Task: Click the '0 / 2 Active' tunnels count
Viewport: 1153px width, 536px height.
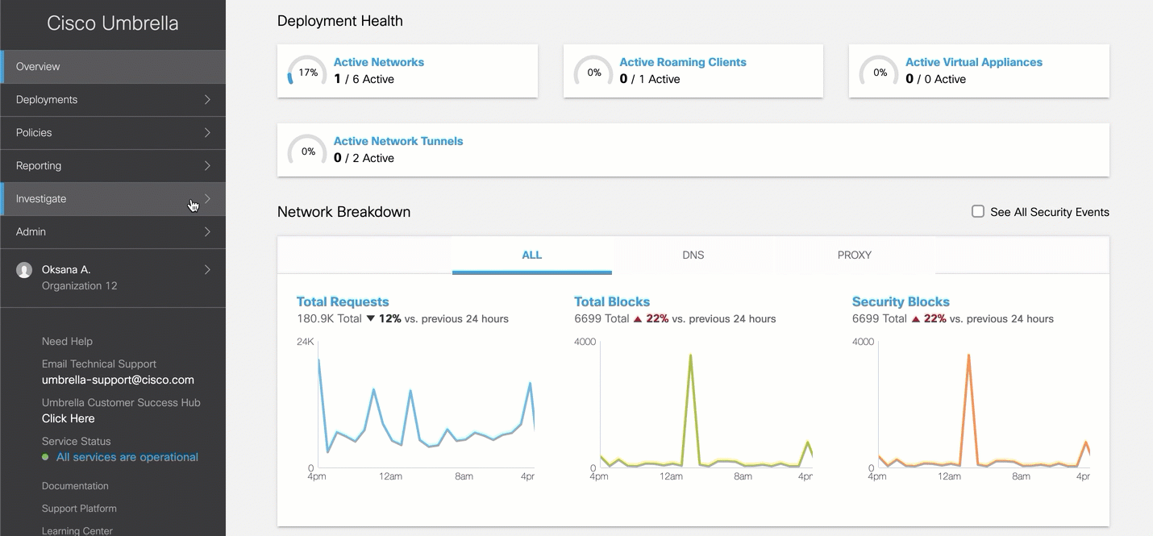Action: tap(364, 158)
